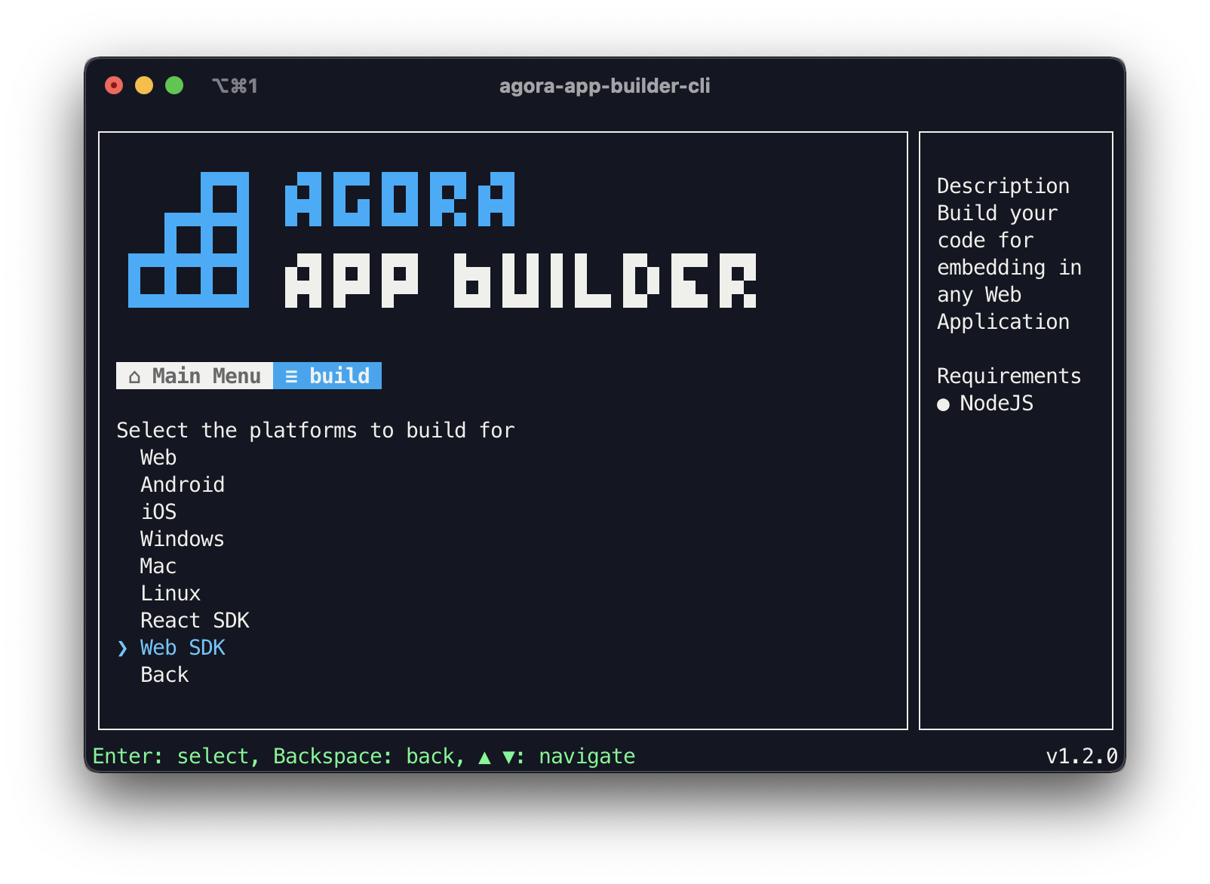
Task: Select Android from the platform list
Action: click(183, 485)
